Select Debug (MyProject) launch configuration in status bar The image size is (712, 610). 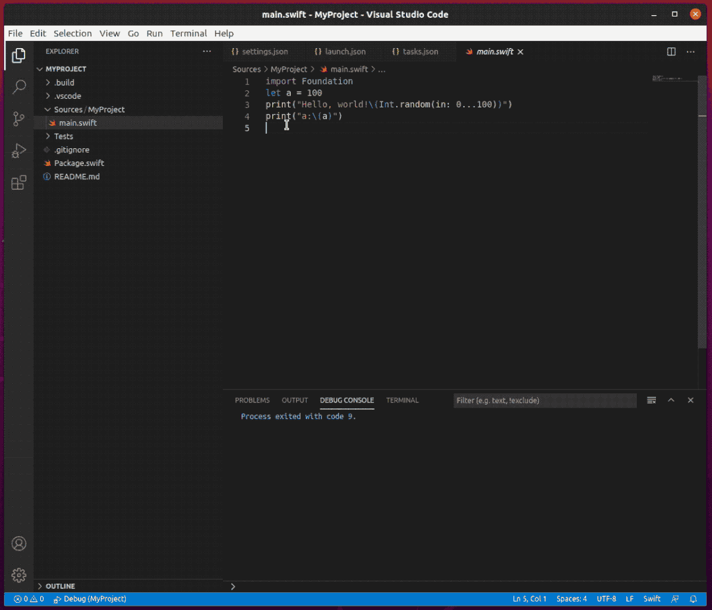click(x=90, y=599)
